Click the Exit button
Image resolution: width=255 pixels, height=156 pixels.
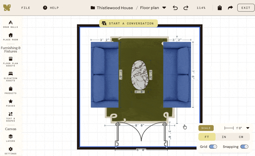[x=246, y=8]
